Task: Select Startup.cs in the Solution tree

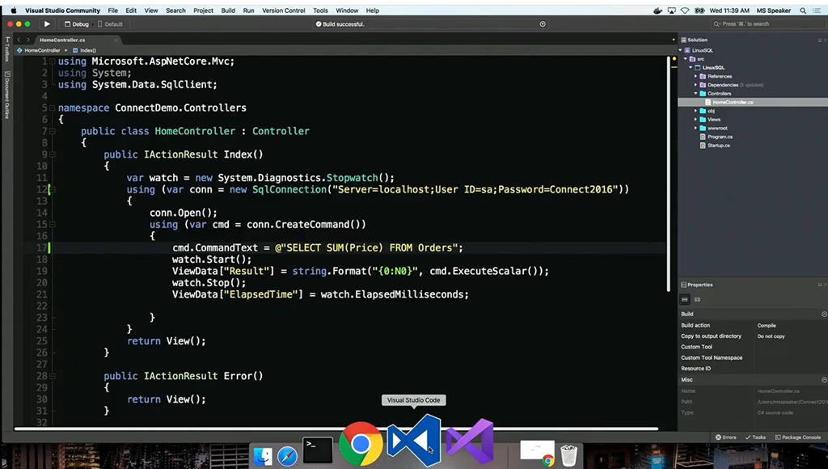Action: (x=718, y=145)
